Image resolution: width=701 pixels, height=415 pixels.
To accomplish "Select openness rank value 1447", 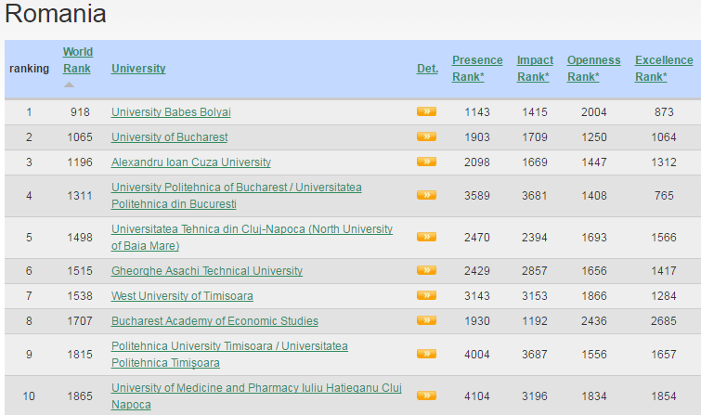I will click(x=593, y=162).
